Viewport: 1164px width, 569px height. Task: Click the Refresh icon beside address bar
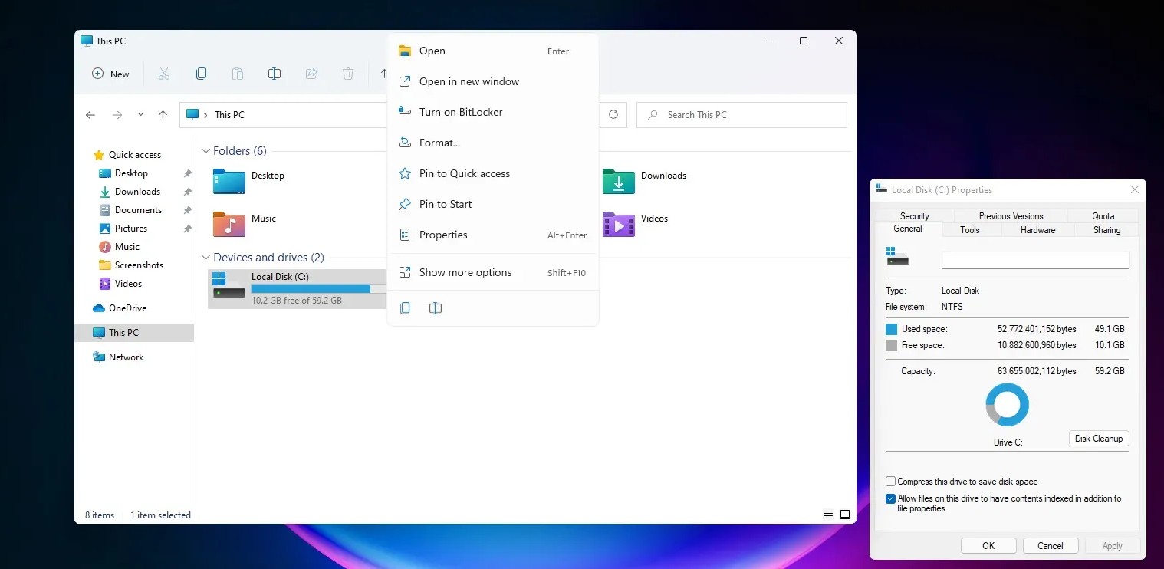click(x=613, y=114)
